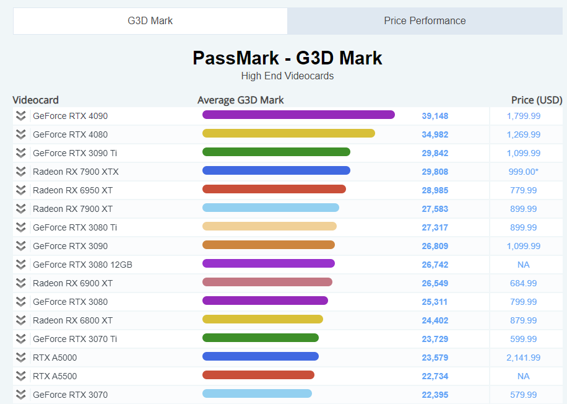Screen dimensions: 567x404
Task: Click the blue RX 7900 XTX score bar
Action: (x=276, y=170)
